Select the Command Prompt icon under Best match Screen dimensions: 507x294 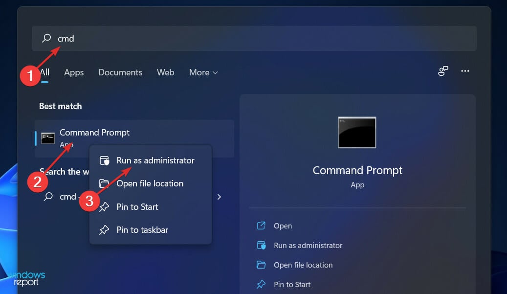[x=47, y=138]
